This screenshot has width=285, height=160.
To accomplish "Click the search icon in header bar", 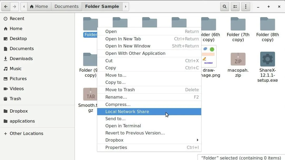I will click(224, 7).
